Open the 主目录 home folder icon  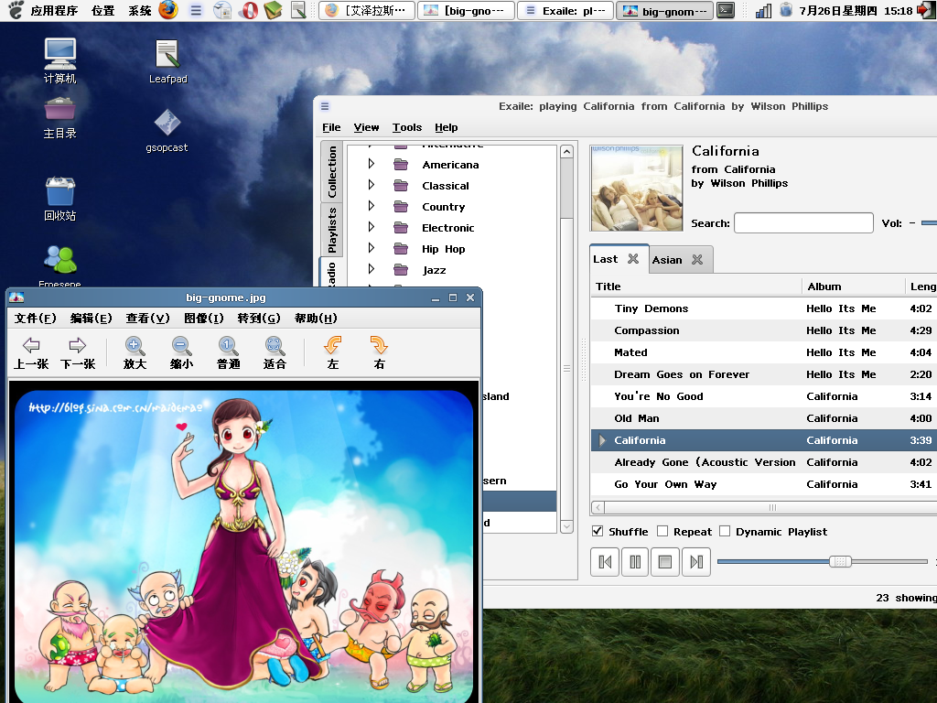pyautogui.click(x=59, y=118)
